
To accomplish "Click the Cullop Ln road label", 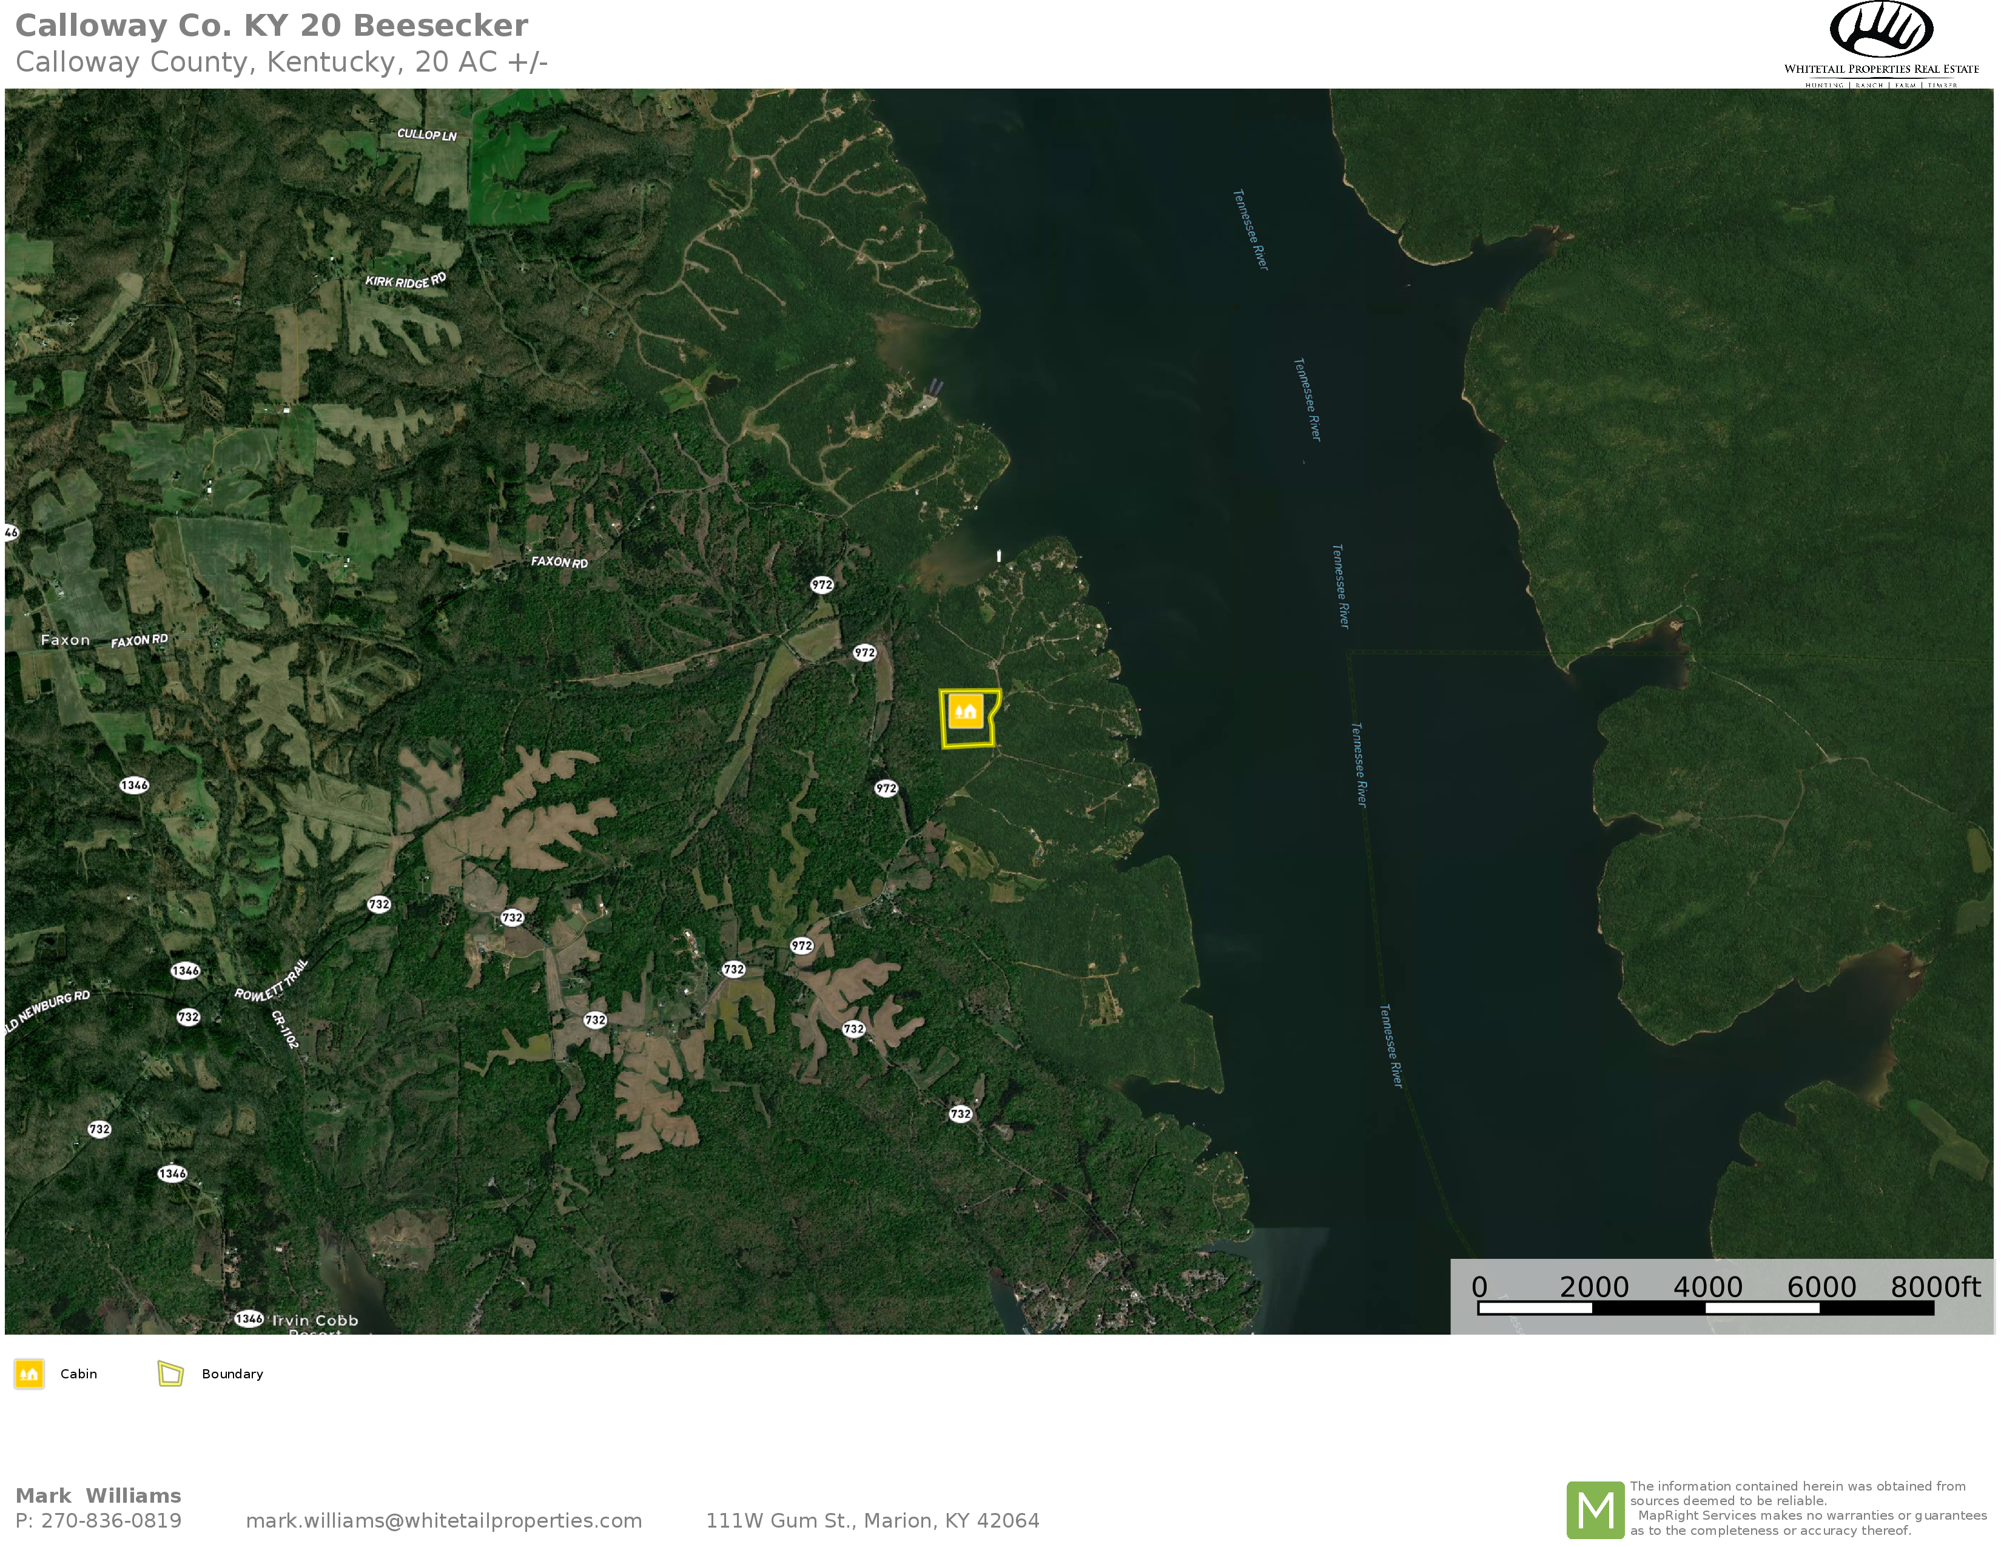I will (x=426, y=134).
